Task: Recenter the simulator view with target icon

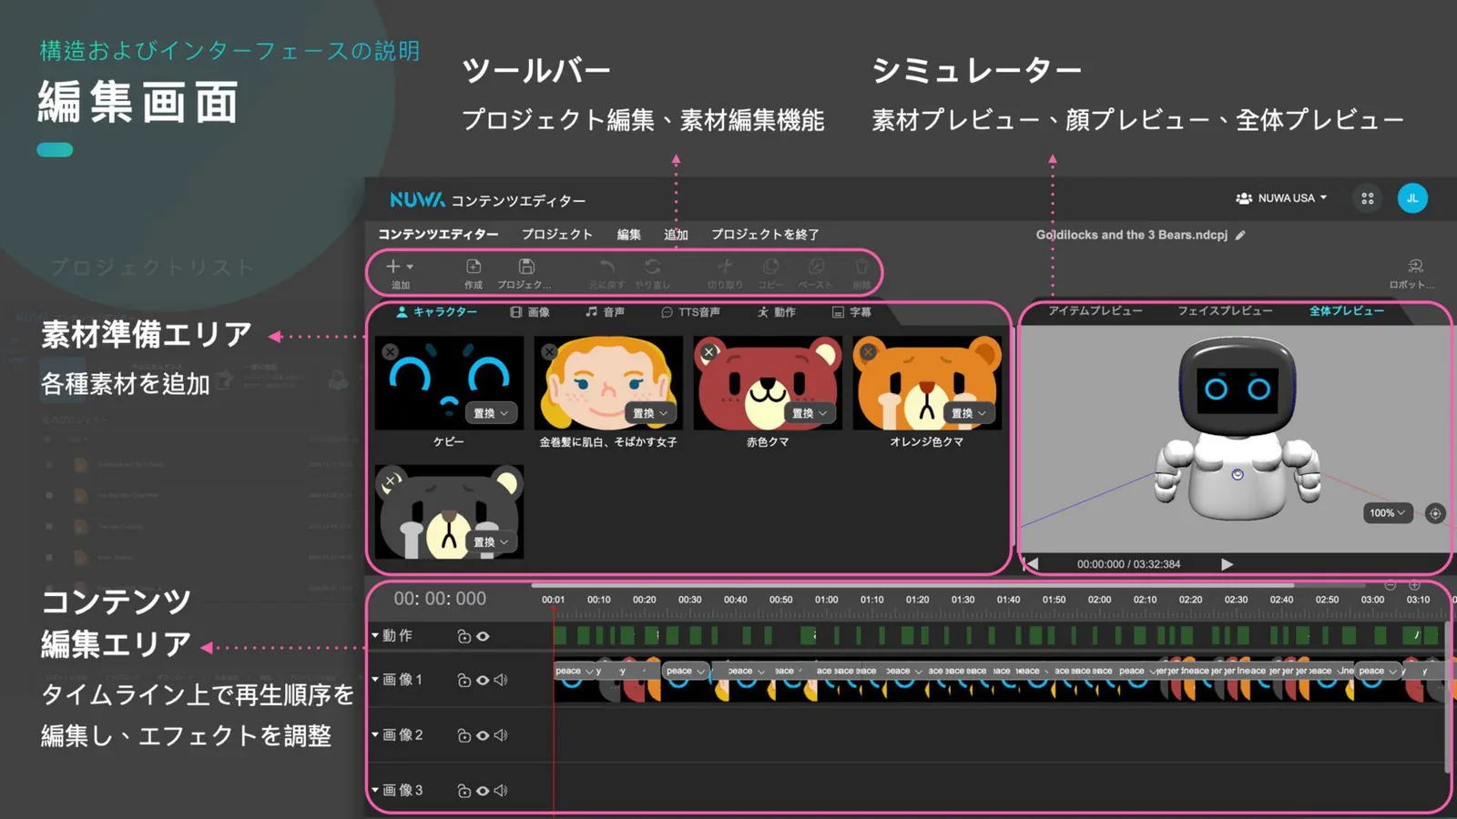Action: click(1435, 513)
